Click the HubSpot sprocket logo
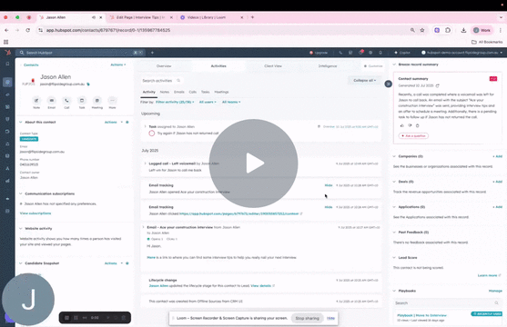The image size is (507, 327). (x=7, y=53)
